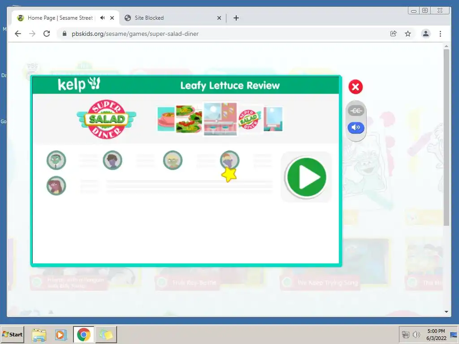This screenshot has height=344, width=459.
Task: Select the diner counter screenshot thumbnail
Action: point(221,119)
